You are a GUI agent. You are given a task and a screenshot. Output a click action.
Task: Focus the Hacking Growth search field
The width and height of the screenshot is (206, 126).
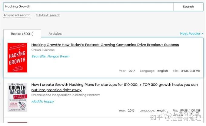point(88,7)
